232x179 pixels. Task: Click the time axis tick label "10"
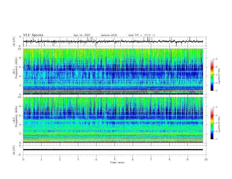tap(206, 159)
